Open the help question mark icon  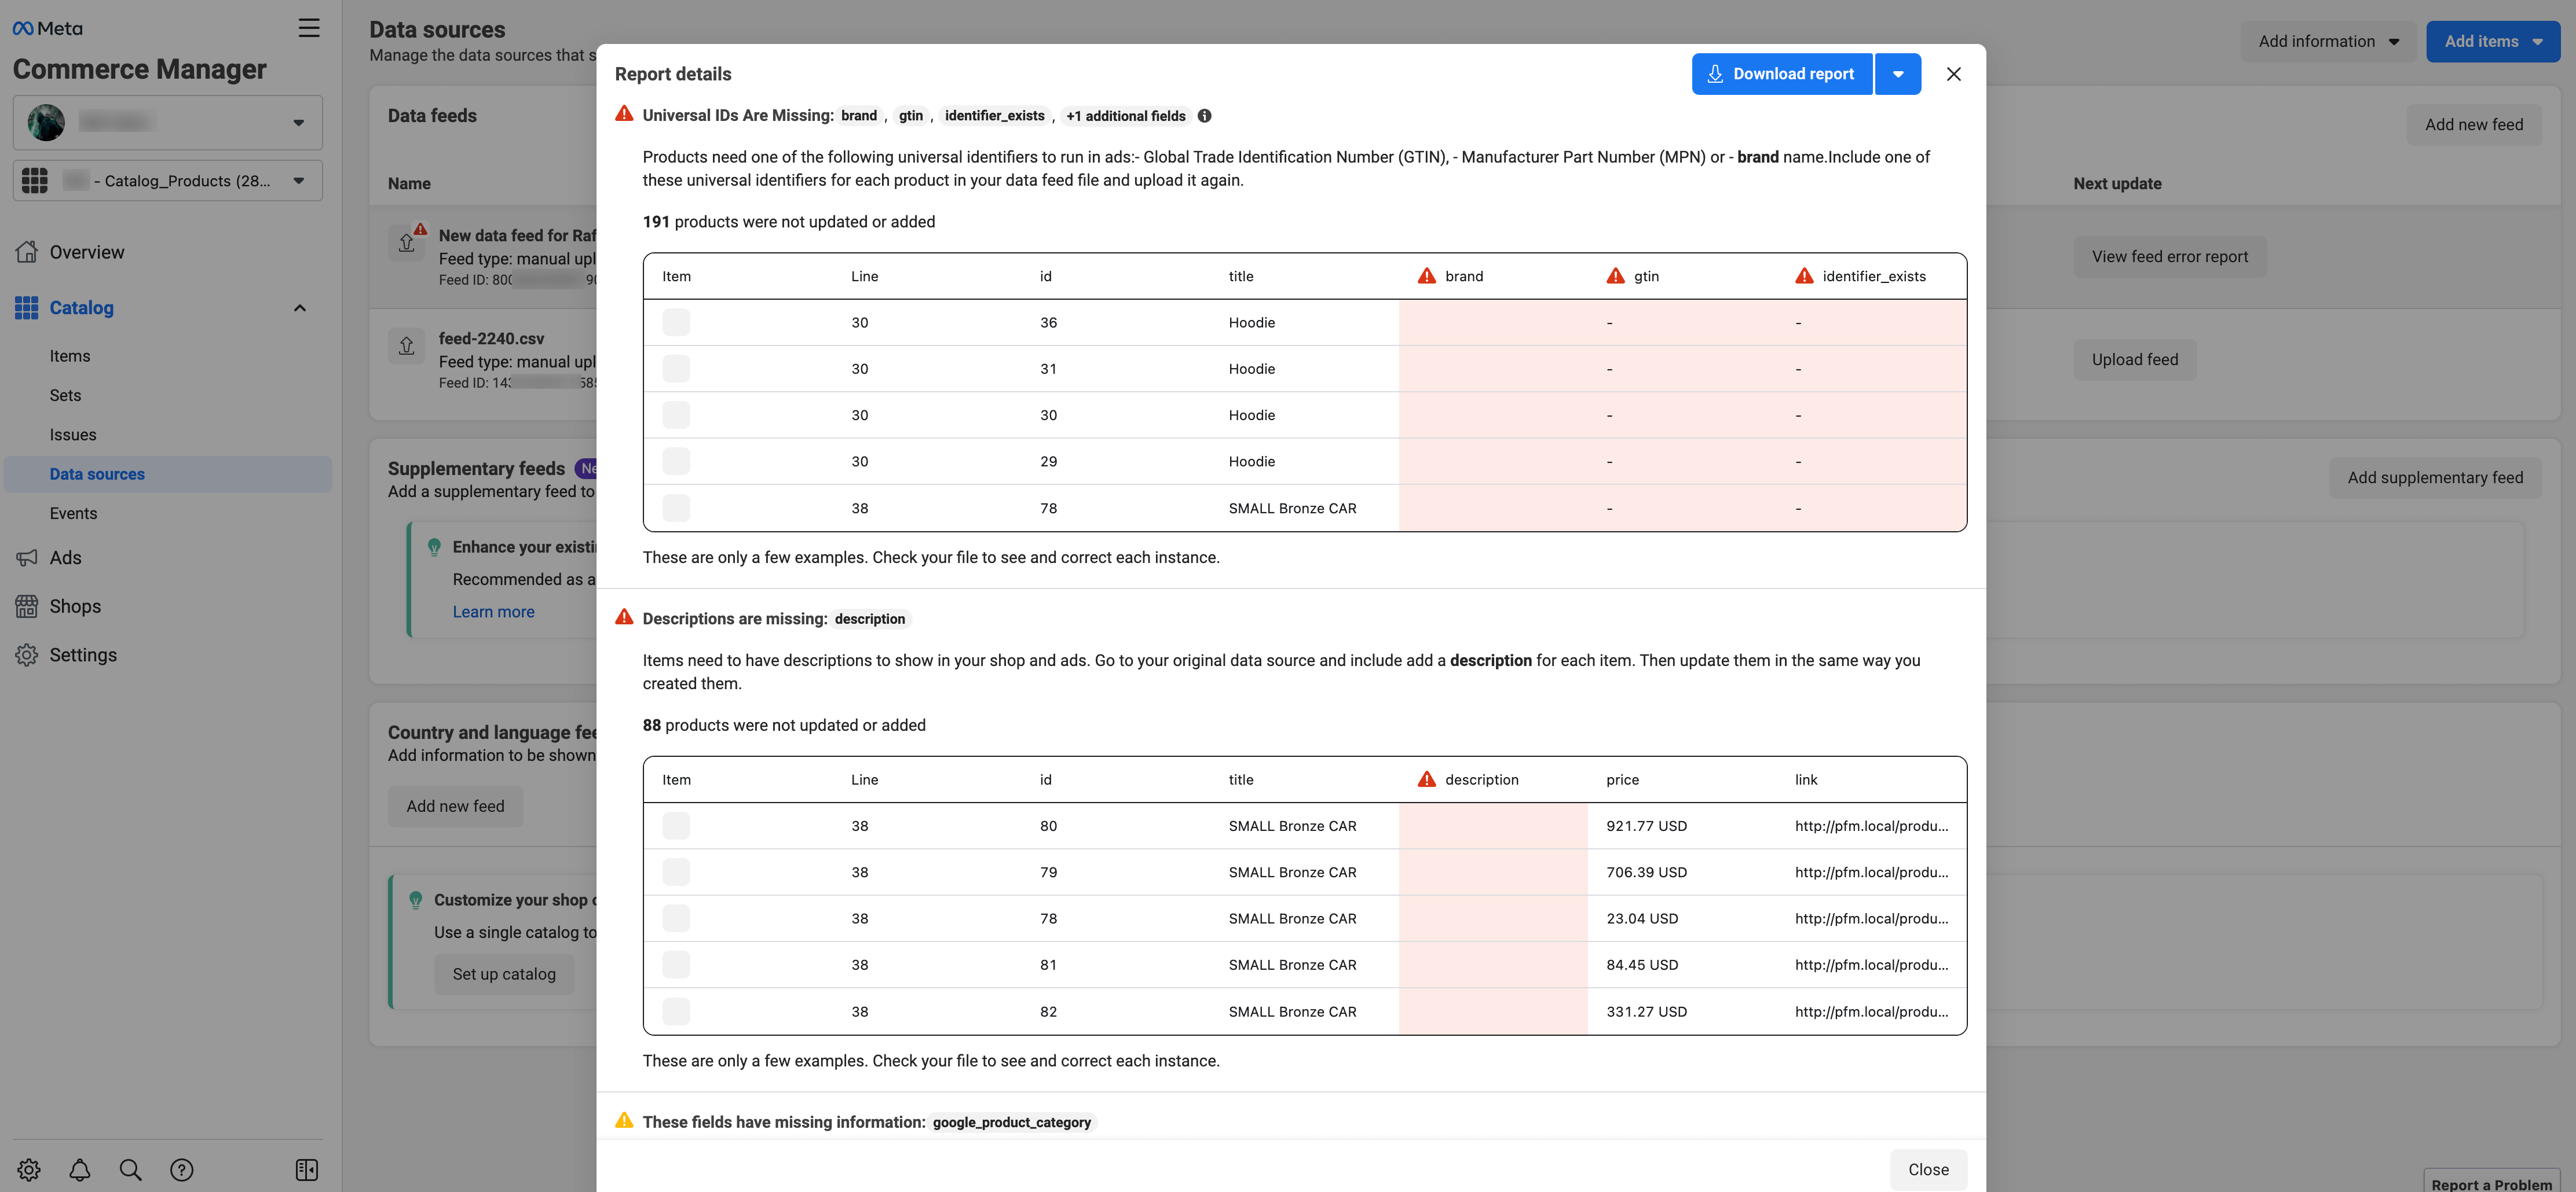coord(182,1169)
